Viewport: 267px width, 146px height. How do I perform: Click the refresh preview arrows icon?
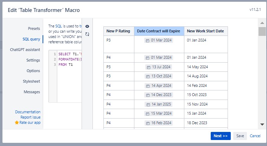click(x=87, y=34)
